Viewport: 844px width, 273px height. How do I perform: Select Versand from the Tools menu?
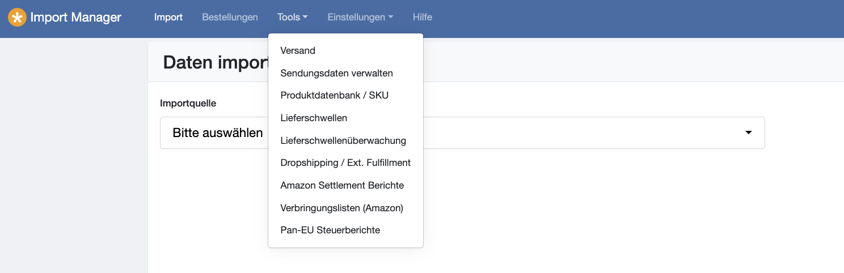tap(346, 50)
